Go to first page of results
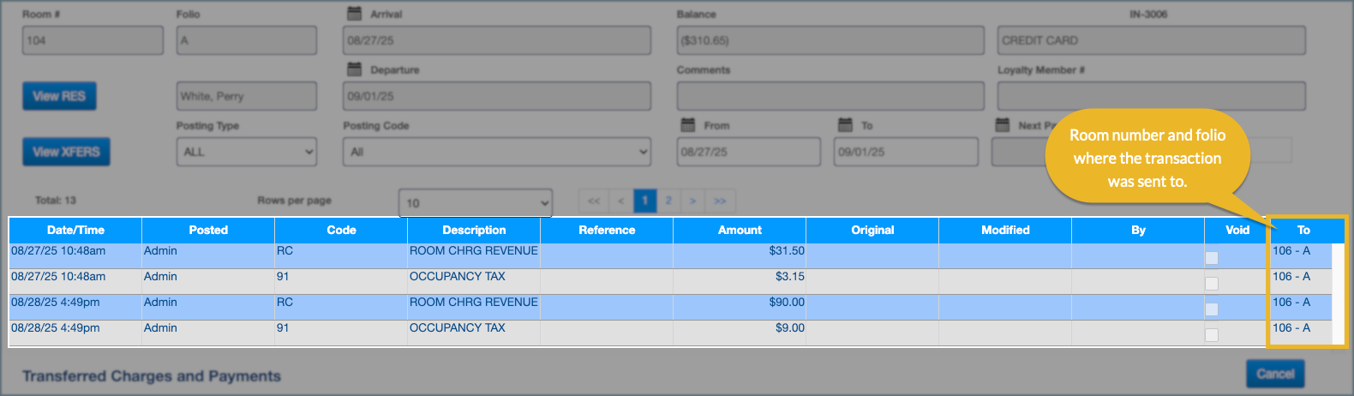This screenshot has width=1354, height=396. coord(593,201)
